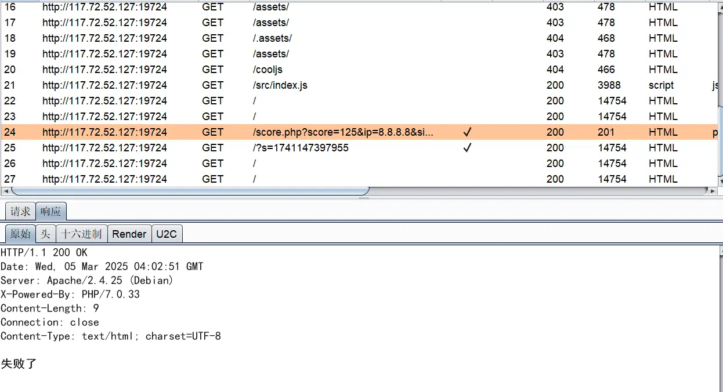Screen dimensions: 723x392
Task: Switch to the 头 (Headers) tab
Action: point(45,234)
